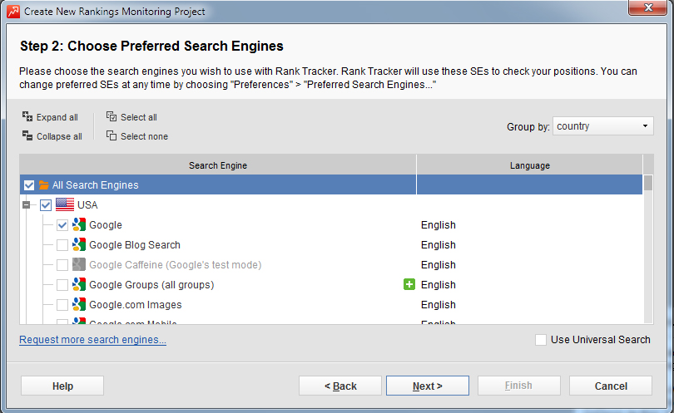Click the Help button
The height and width of the screenshot is (413, 674).
pos(62,386)
